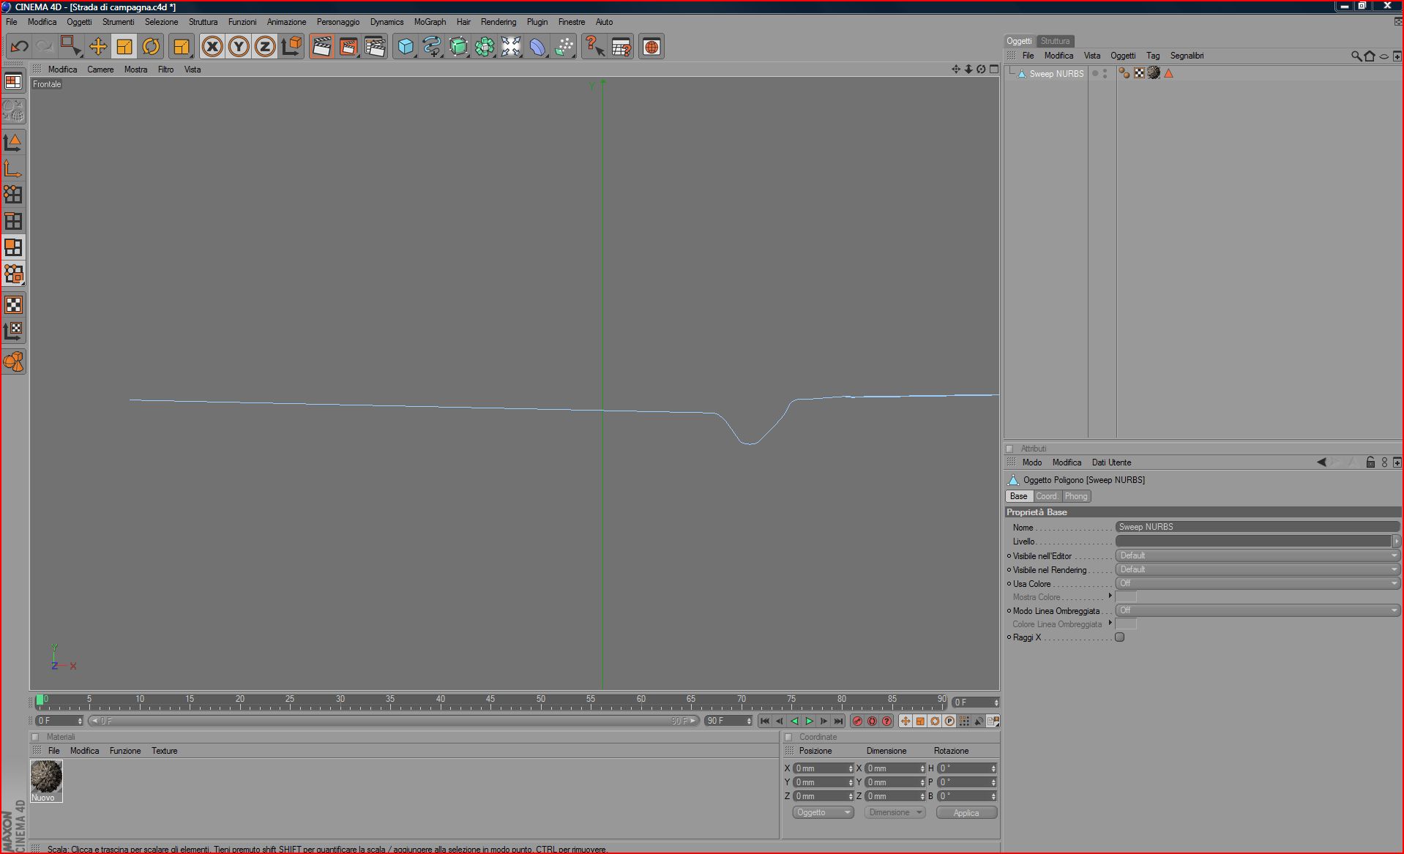Click the Nome field Sweep NURBS
The width and height of the screenshot is (1404, 854).
pyautogui.click(x=1257, y=527)
